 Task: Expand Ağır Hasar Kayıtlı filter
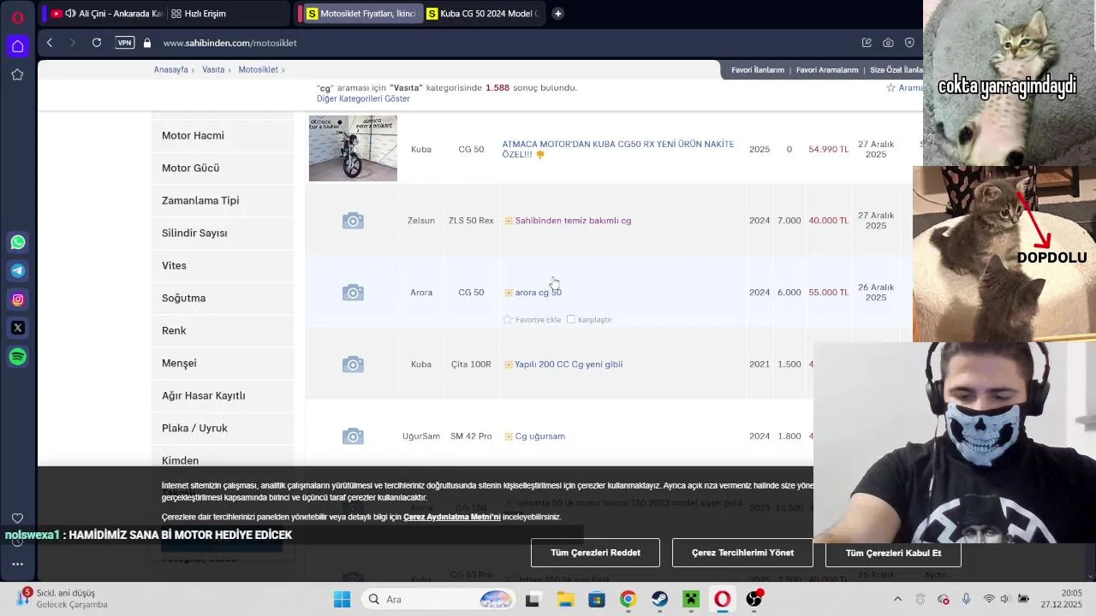tap(223, 395)
